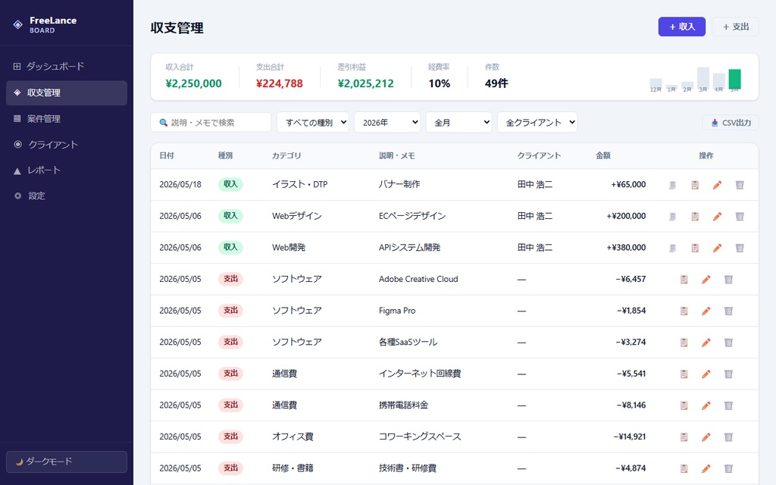Delete the Adobe Creative Cloud expense

728,280
